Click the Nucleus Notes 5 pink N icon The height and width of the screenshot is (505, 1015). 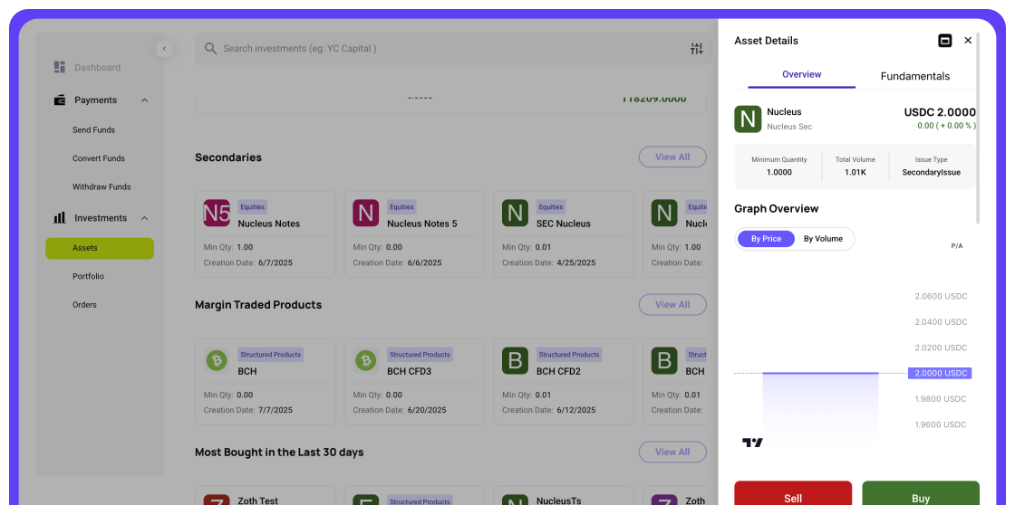366,213
